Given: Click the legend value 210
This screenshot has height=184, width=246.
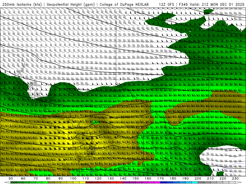Looking at the screenshot, I should point(210,178).
